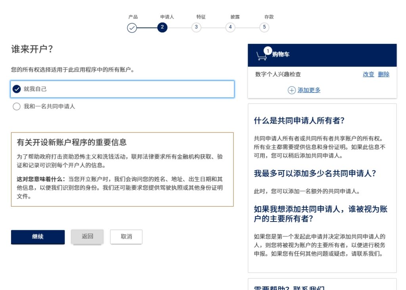Go to step 3 特征 circle

coord(196,27)
